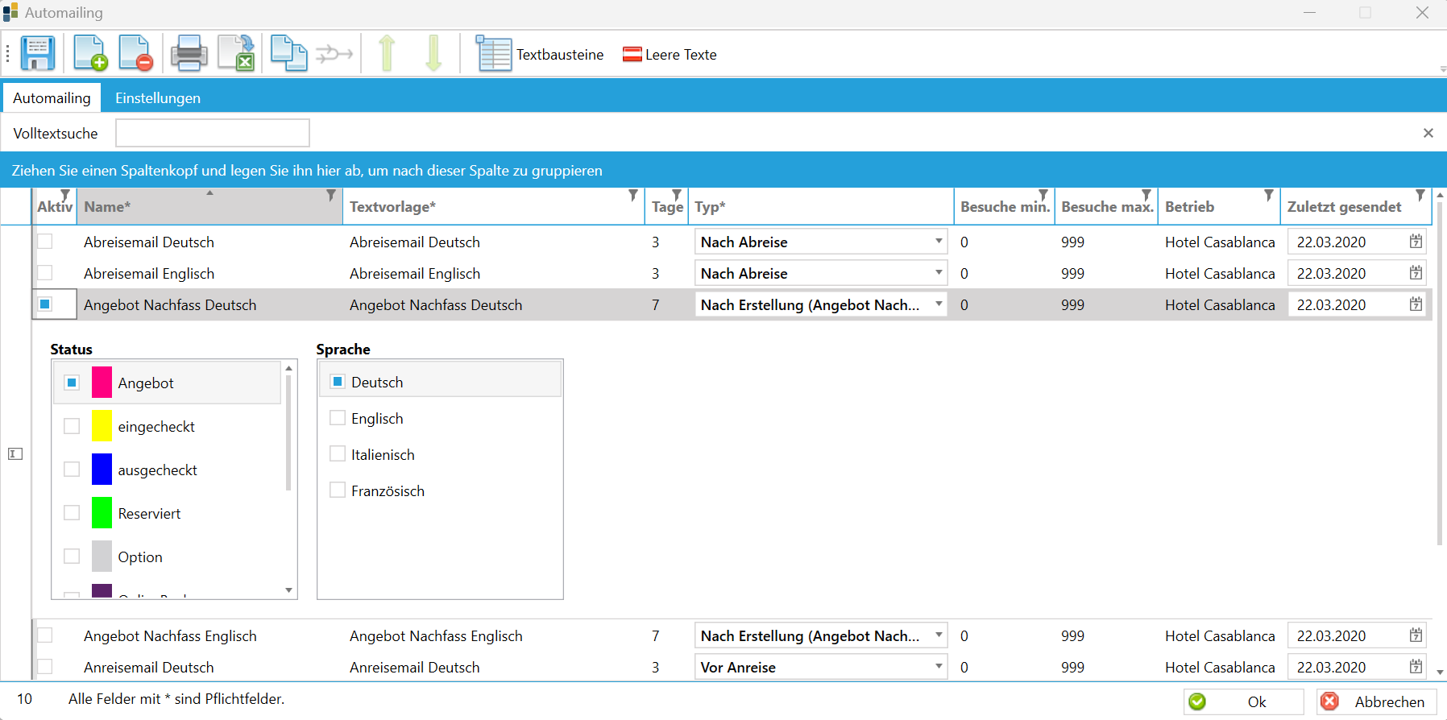Click the save floppy disk icon
This screenshot has width=1447, height=720.
pyautogui.click(x=37, y=54)
